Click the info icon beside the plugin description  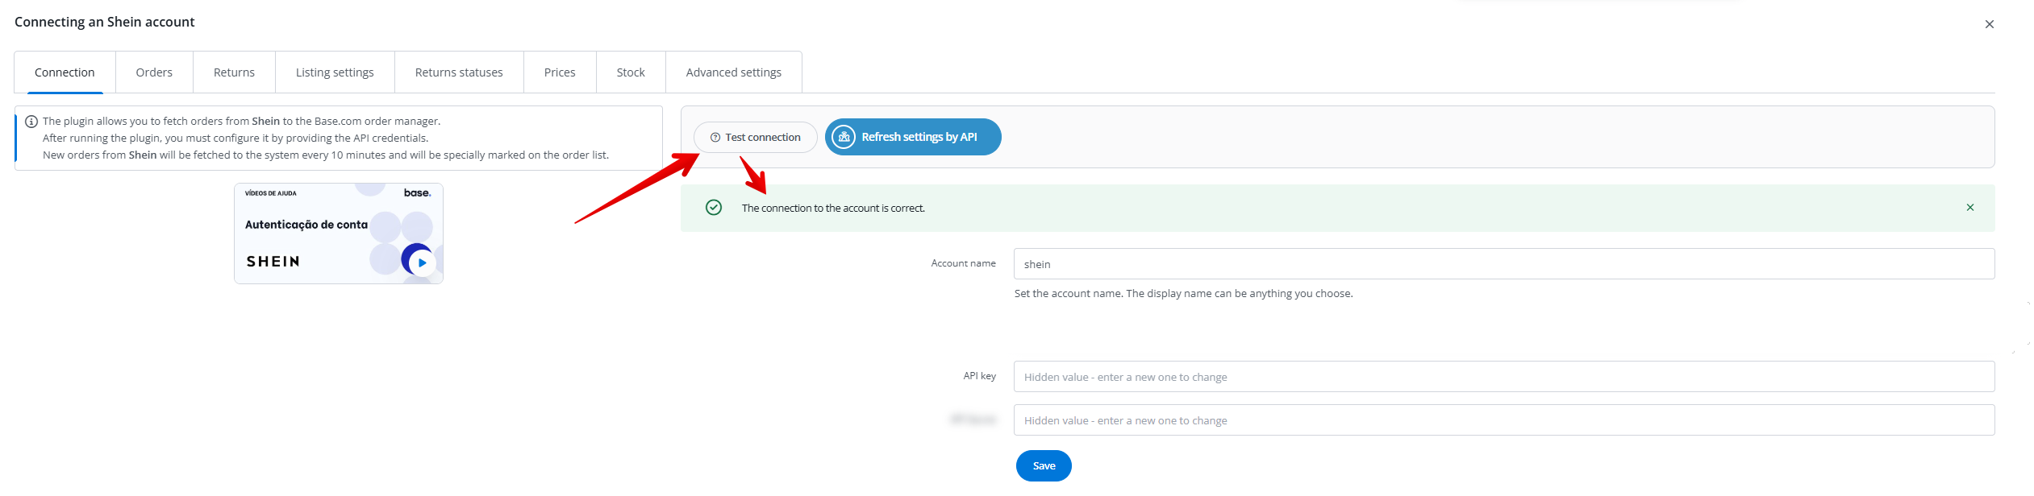(x=31, y=122)
